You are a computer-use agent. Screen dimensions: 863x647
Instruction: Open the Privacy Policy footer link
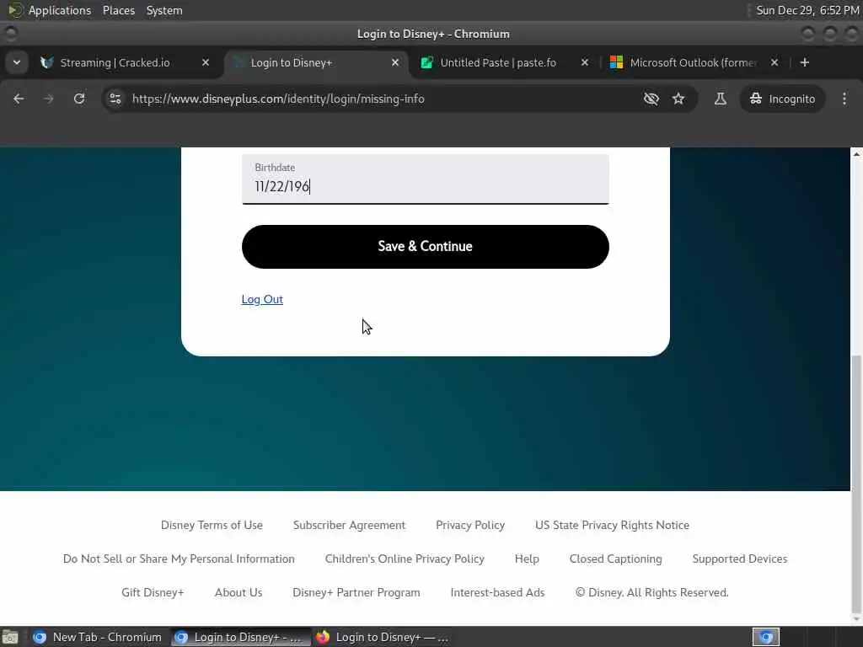pos(470,525)
